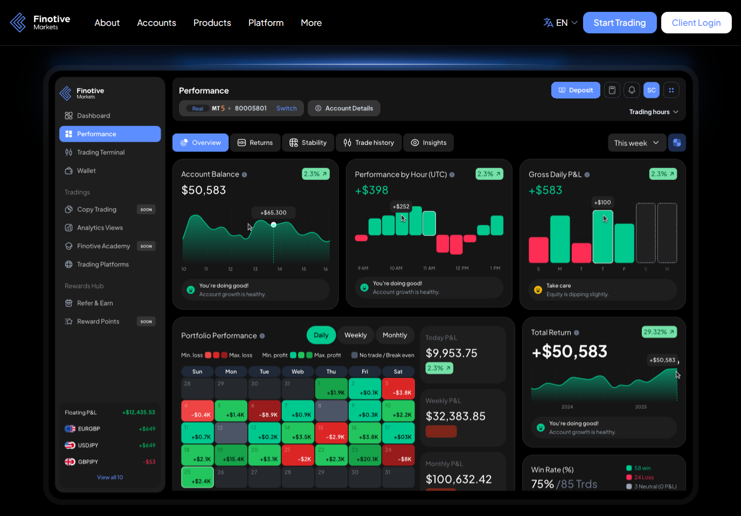Click the USDJPY flag icon
Screen dimensions: 741x516
70,445
